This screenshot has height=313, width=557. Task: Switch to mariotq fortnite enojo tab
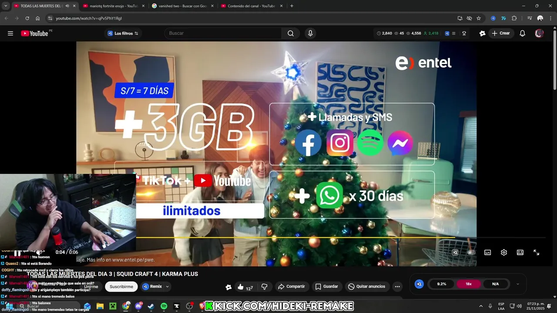pyautogui.click(x=113, y=6)
